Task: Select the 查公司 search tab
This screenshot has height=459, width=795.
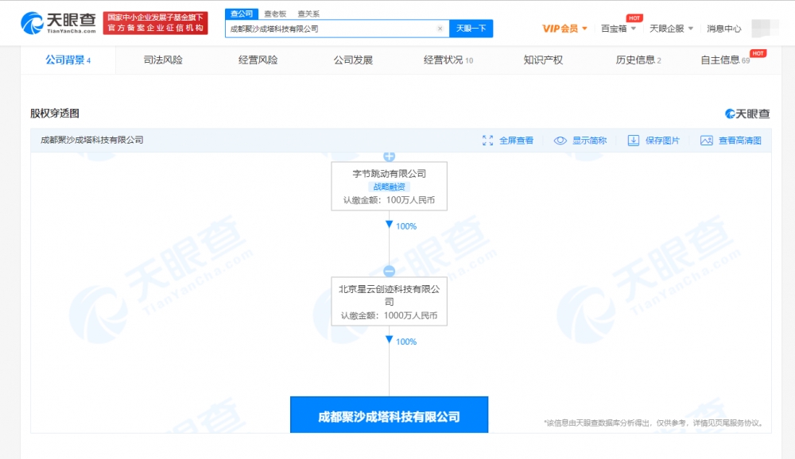Action: 242,13
